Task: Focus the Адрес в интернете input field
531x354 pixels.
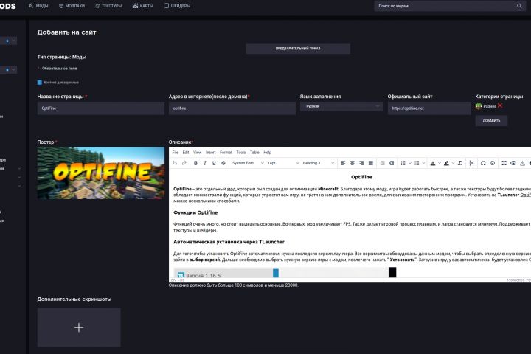Action: tap(232, 108)
